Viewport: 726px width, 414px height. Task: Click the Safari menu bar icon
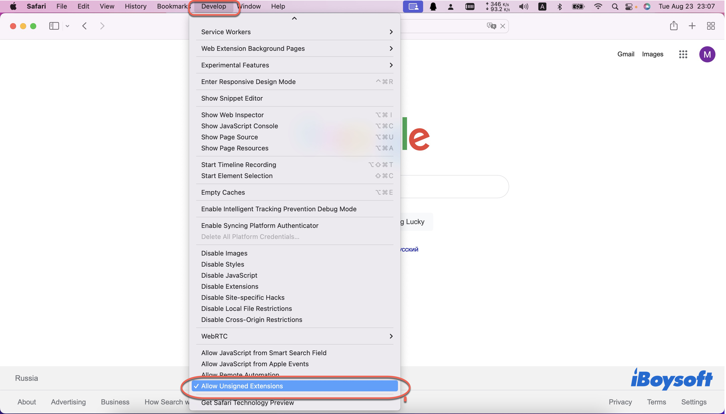point(35,6)
